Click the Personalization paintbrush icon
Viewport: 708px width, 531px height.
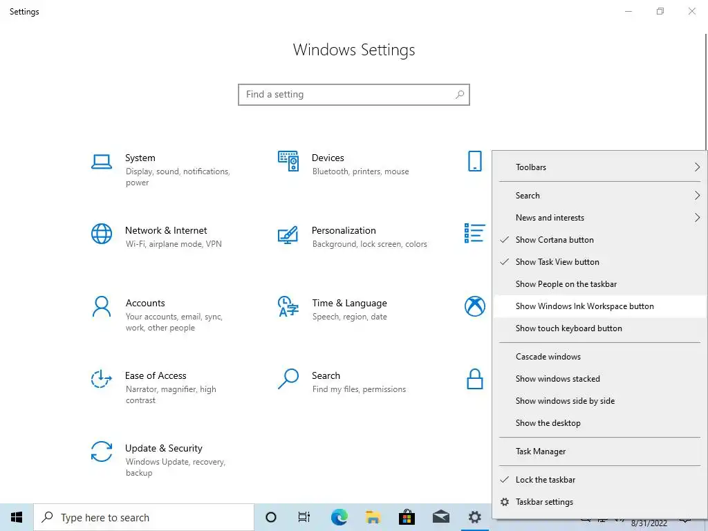tap(288, 234)
